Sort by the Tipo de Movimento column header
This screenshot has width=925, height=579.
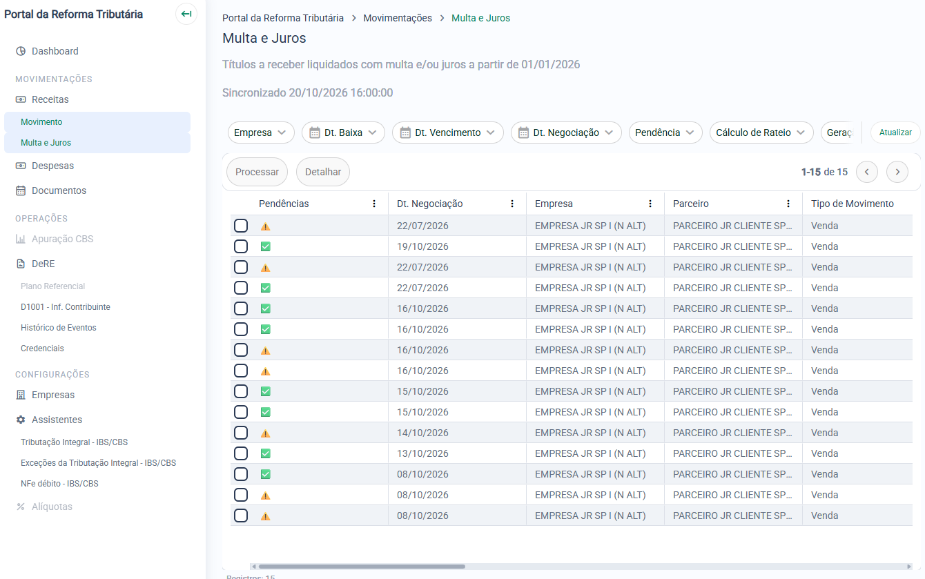pos(853,204)
